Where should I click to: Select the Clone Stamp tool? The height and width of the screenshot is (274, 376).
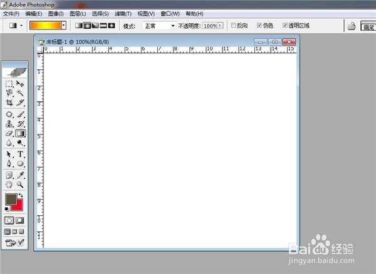9,124
